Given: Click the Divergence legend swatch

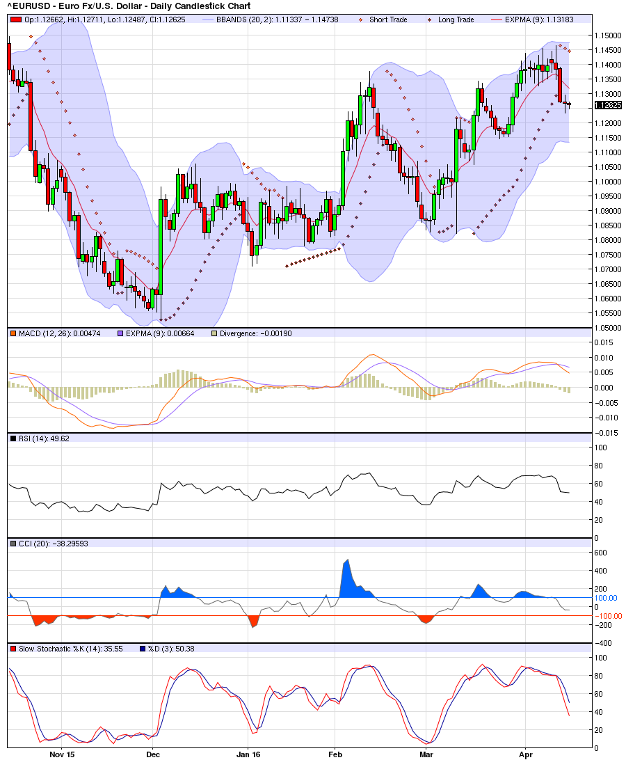Looking at the screenshot, I should click(214, 333).
